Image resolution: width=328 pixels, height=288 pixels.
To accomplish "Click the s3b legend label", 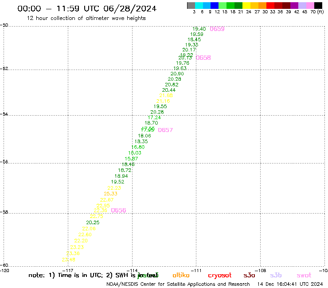I will (x=276, y=275).
